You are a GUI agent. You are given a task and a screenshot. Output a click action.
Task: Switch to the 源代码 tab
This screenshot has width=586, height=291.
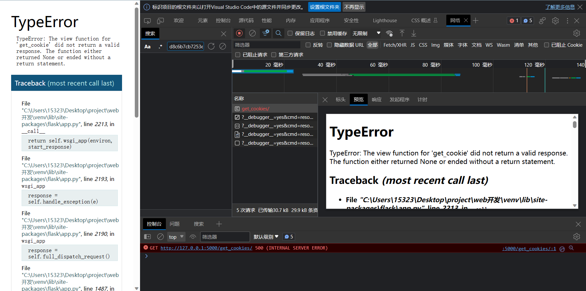click(246, 21)
